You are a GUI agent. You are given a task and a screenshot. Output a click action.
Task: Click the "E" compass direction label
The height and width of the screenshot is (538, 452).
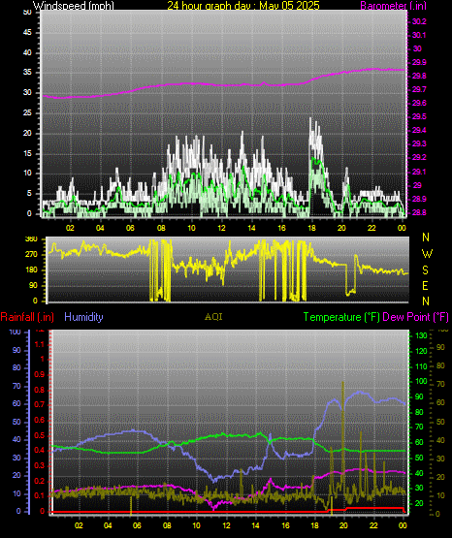(425, 286)
